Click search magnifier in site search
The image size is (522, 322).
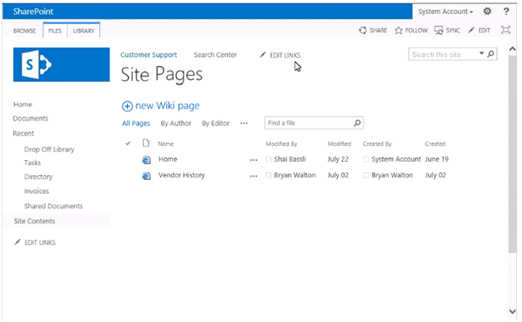491,54
